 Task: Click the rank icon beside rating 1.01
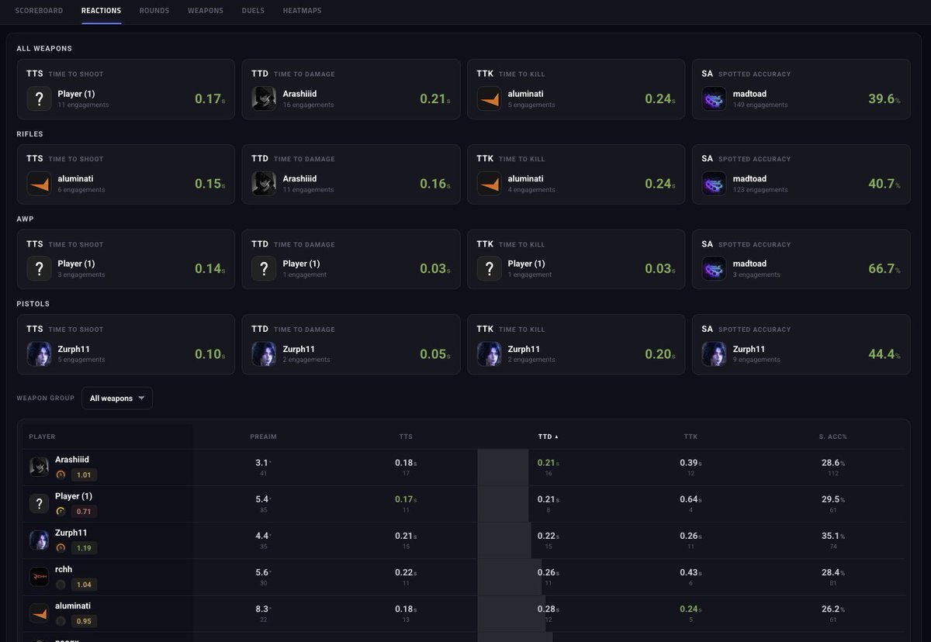point(61,475)
